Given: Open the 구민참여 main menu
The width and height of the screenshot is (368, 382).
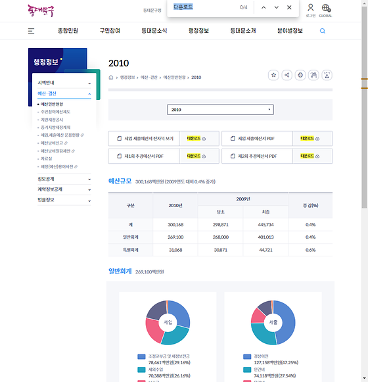Looking at the screenshot, I should tap(110, 31).
